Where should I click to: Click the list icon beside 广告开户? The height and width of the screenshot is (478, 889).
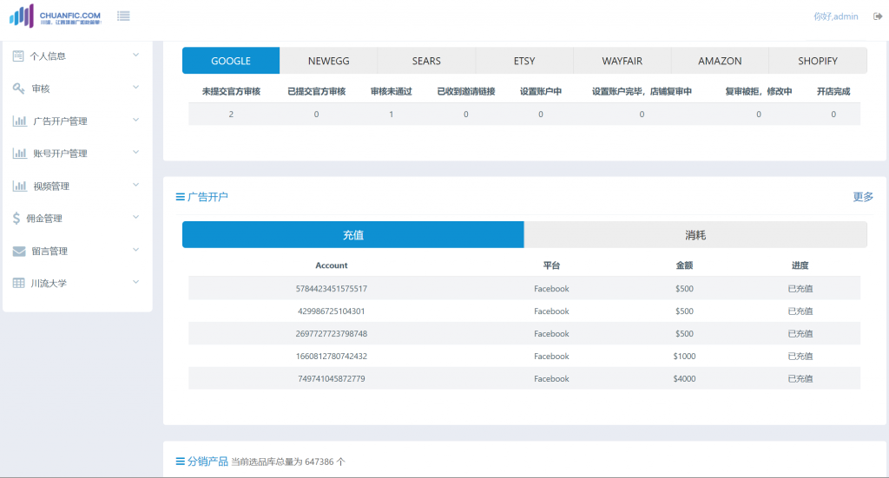181,197
